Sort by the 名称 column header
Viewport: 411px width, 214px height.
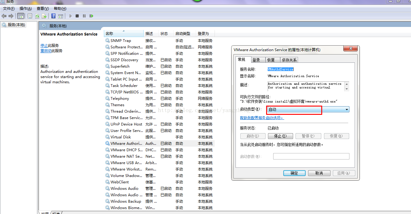(124, 33)
